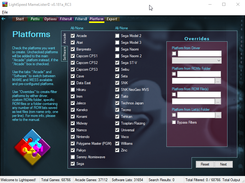
Task: Toggle the SNK NeoGeo MVS checkbox
Action: [117, 90]
